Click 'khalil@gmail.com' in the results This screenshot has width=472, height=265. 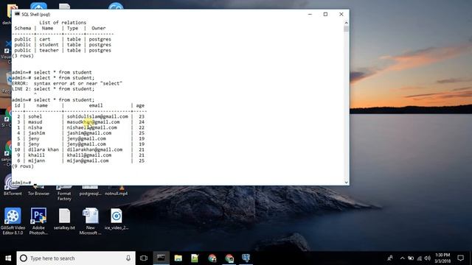pos(89,155)
